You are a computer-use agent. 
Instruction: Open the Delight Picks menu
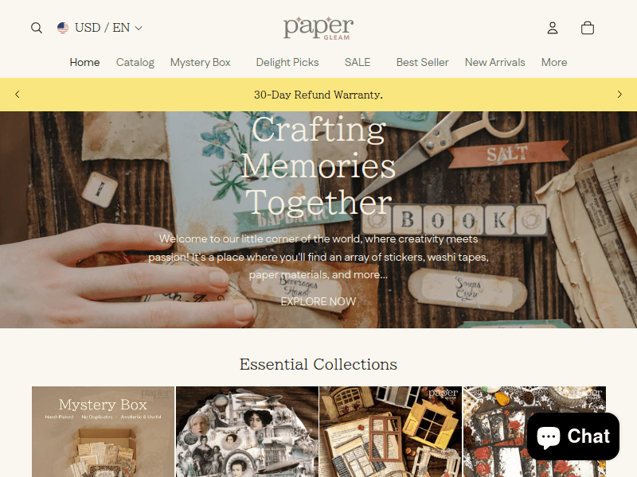287,63
